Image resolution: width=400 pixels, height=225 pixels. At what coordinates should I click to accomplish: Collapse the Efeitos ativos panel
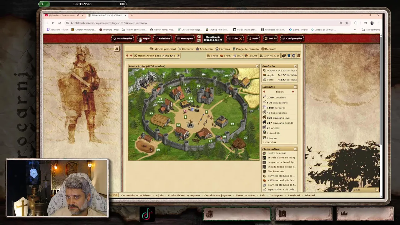tap(295, 149)
